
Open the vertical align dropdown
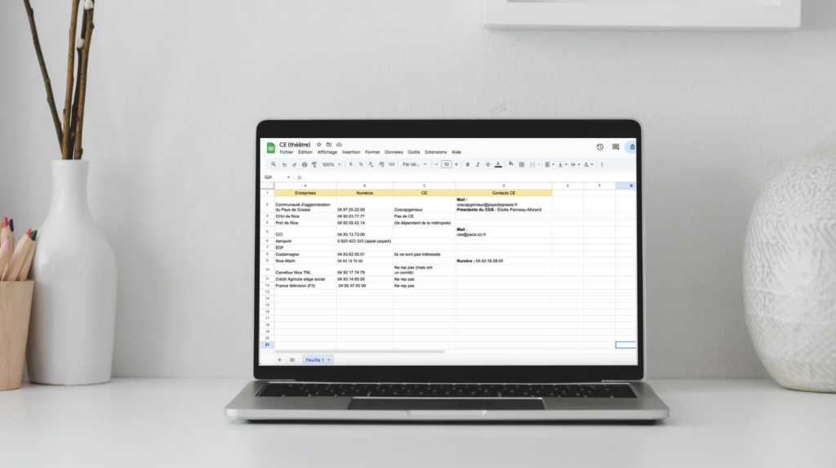click(563, 164)
